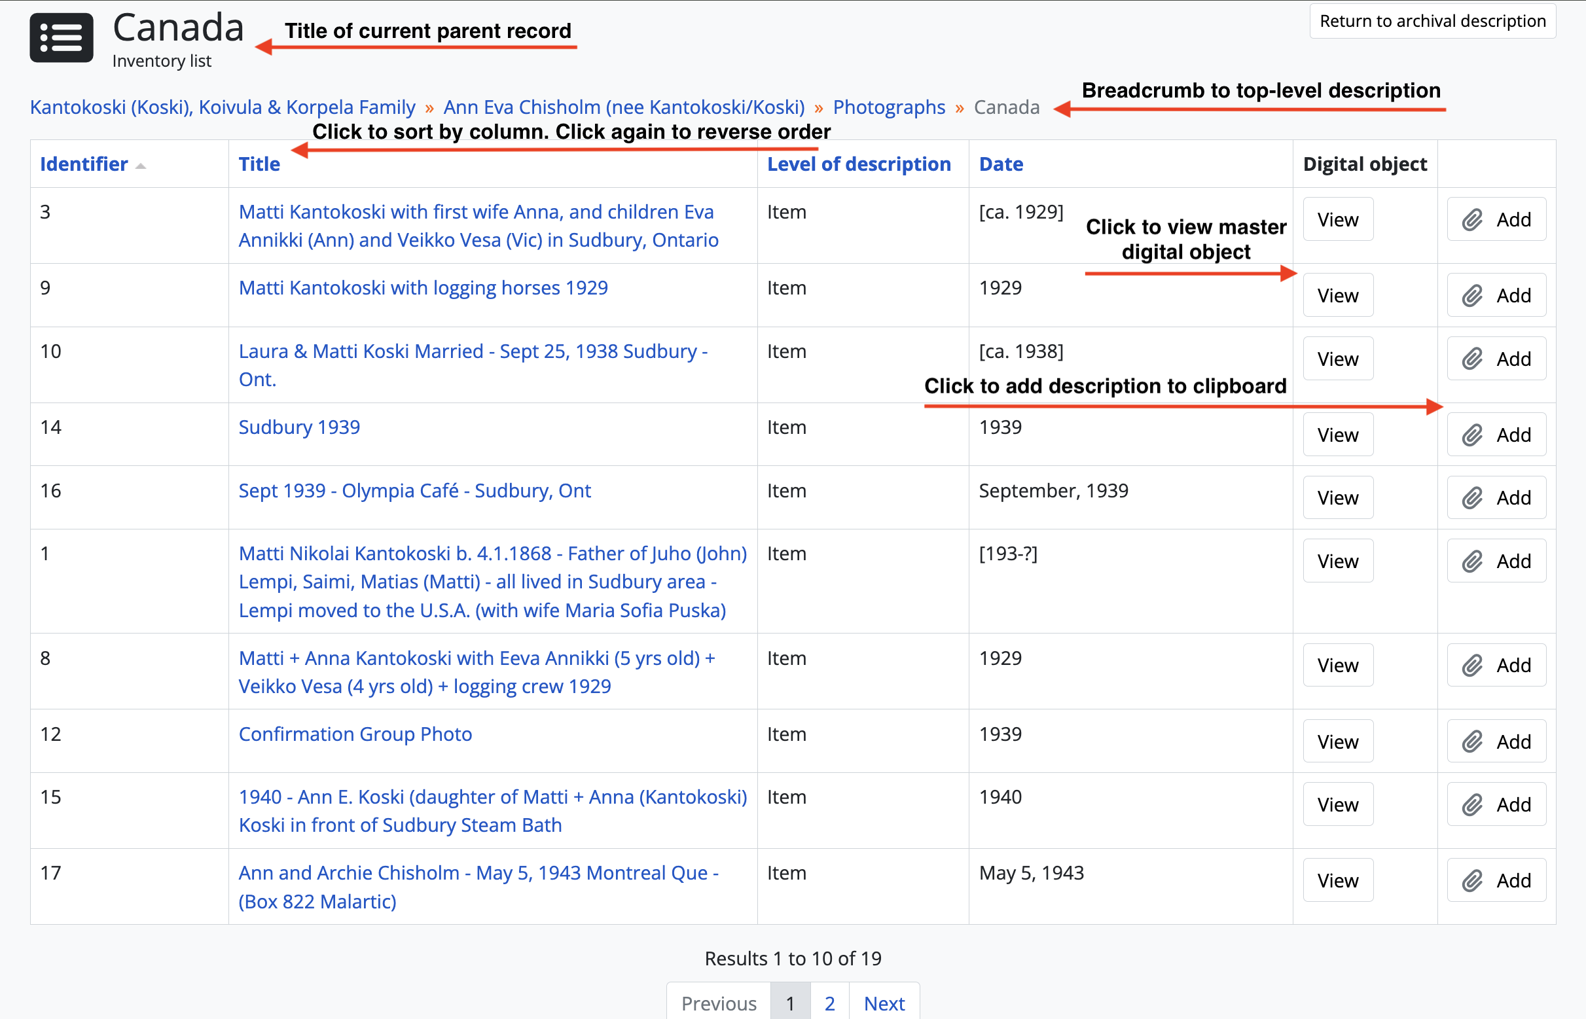This screenshot has width=1586, height=1019.
Task: Open Kantokoski (Koski), Koivula & Korpela Family breadcrumb
Action: click(x=223, y=107)
